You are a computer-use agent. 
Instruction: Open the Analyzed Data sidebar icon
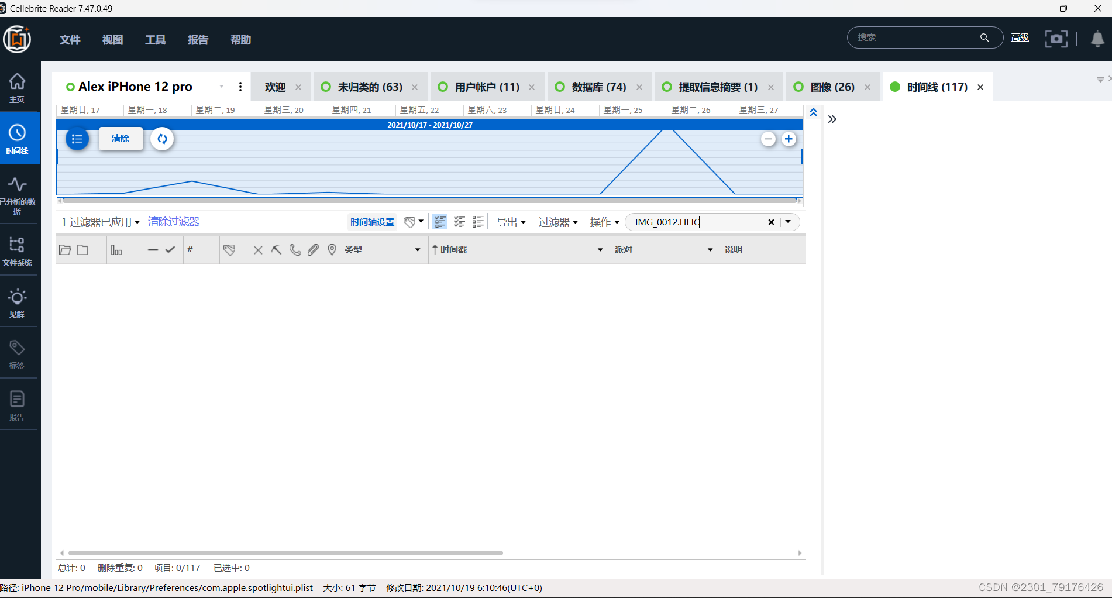point(17,197)
